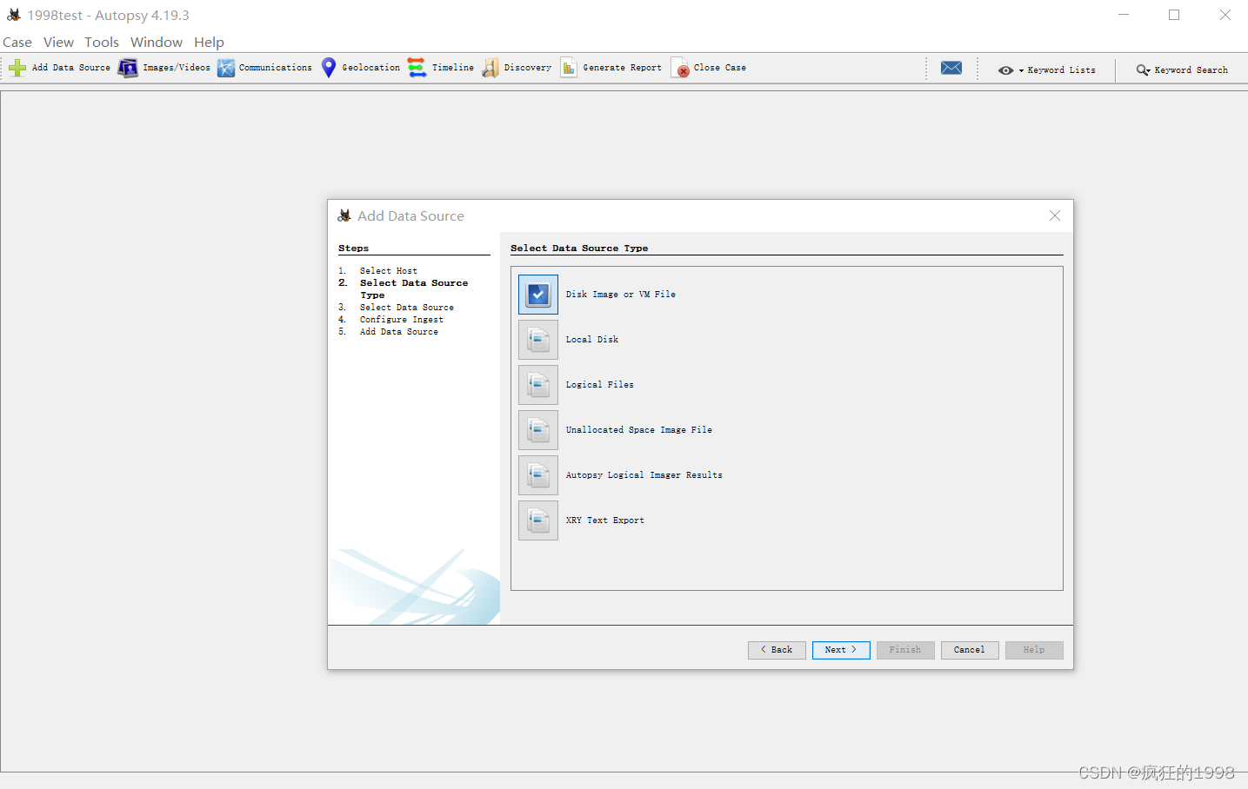The height and width of the screenshot is (789, 1248).
Task: Open the Help menu
Action: tap(209, 42)
